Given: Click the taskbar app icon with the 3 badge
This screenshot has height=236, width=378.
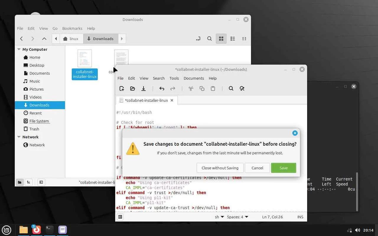Looking at the screenshot, I should pyautogui.click(x=36, y=230).
